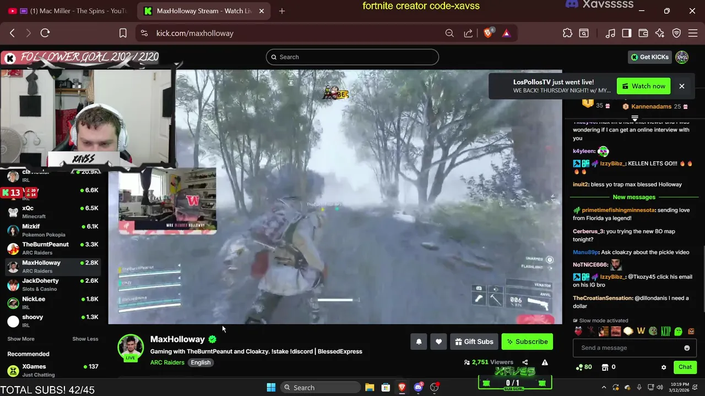Image resolution: width=705 pixels, height=396 pixels.
Task: Close the MaxHolloway Stream tab
Action: pyautogui.click(x=262, y=11)
